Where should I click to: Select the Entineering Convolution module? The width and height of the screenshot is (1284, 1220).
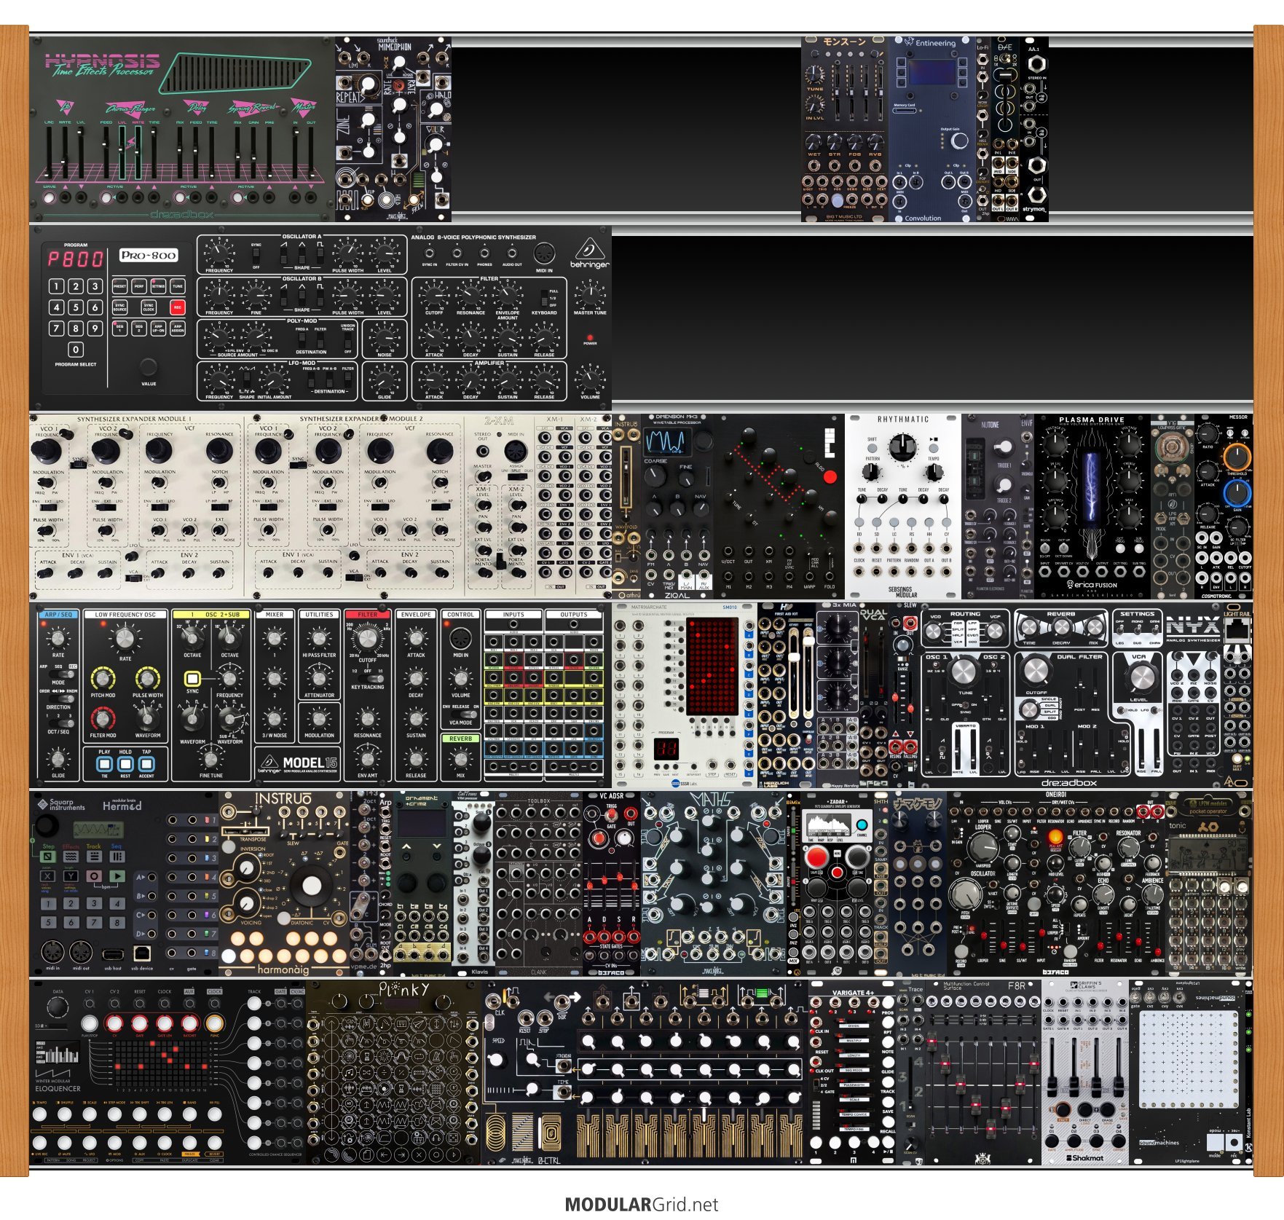tap(932, 130)
